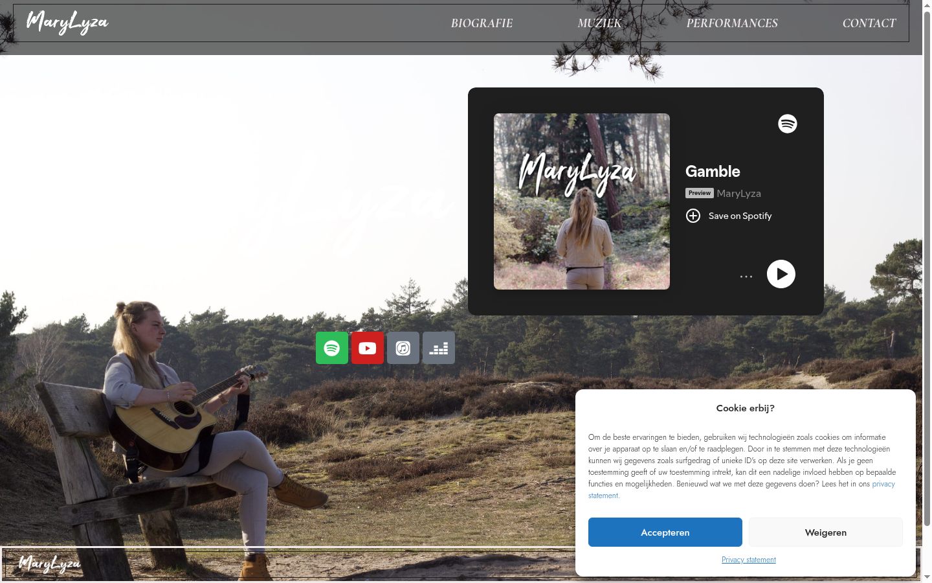Open the Performances menu item
Image resolution: width=932 pixels, height=583 pixels.
tap(732, 23)
